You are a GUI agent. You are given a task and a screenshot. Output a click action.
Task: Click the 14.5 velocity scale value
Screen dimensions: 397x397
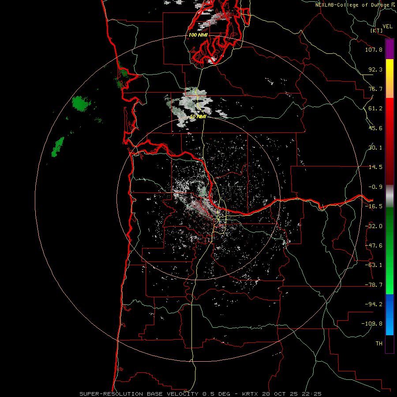pos(375,167)
